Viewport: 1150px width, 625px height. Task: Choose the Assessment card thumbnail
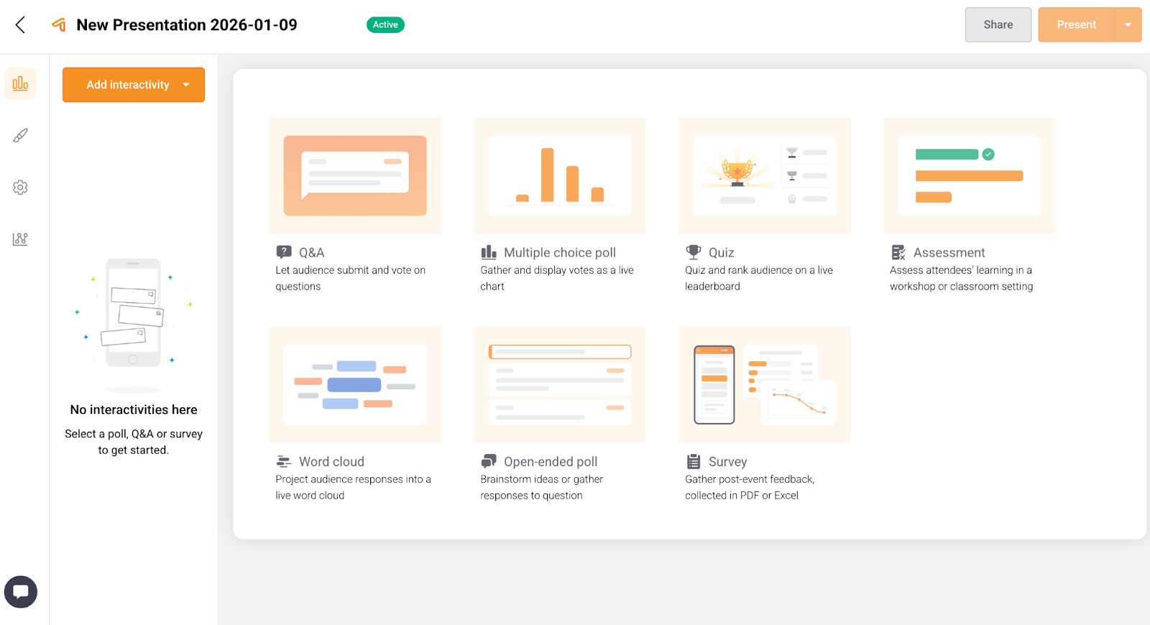coord(969,176)
